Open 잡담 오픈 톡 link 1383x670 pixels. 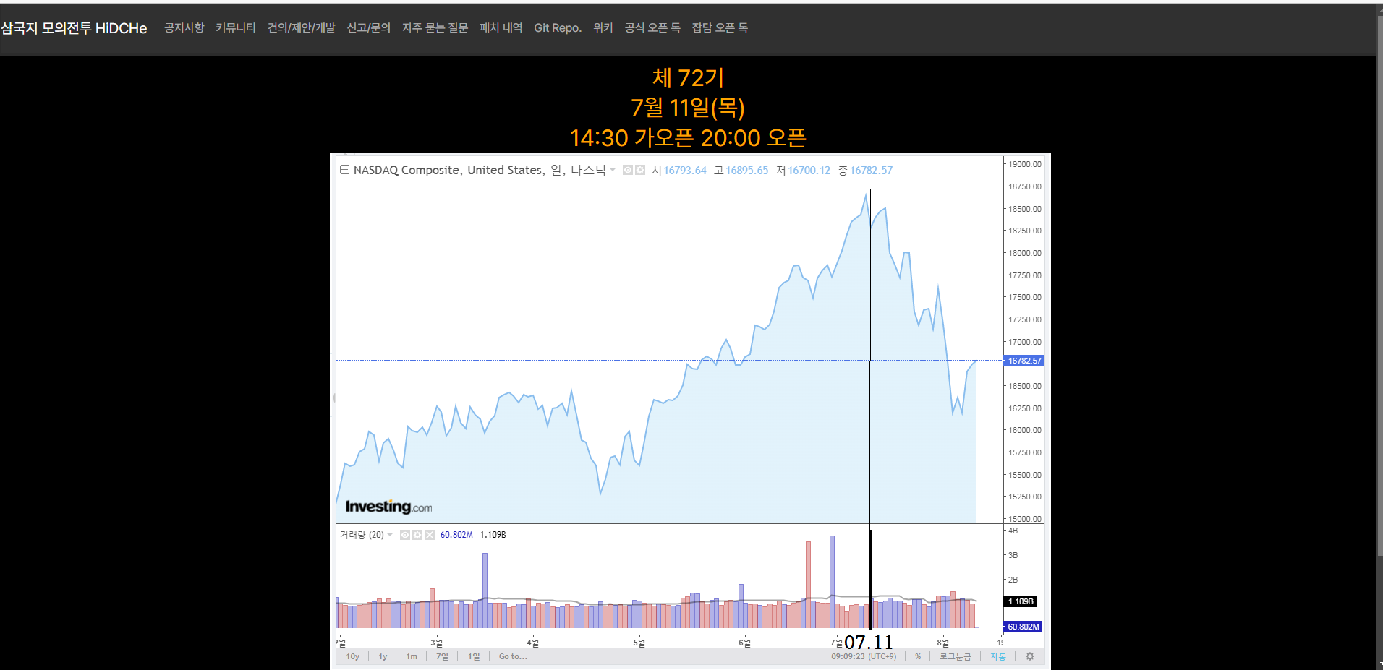pos(720,27)
